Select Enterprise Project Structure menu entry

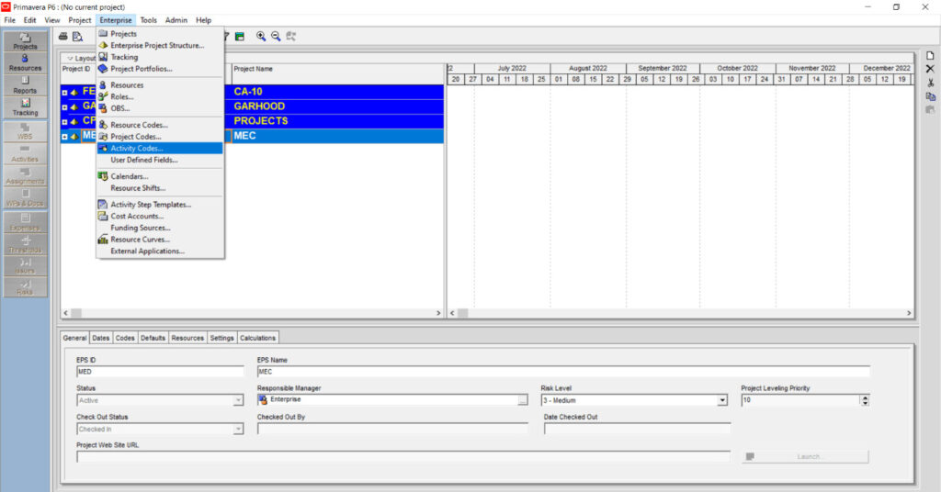coord(160,46)
